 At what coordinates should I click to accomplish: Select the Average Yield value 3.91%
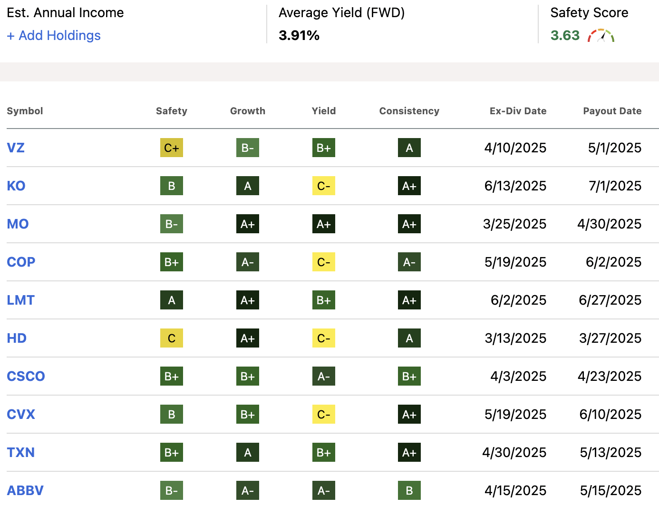pos(299,35)
